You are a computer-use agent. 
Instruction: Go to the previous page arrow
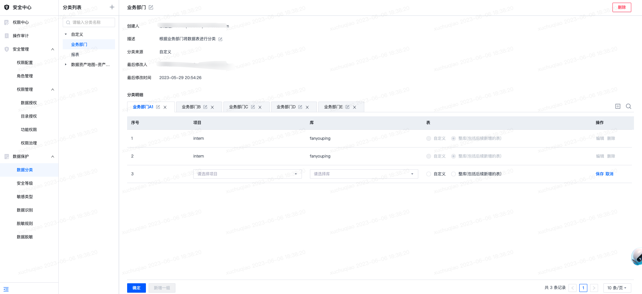tap(573, 288)
